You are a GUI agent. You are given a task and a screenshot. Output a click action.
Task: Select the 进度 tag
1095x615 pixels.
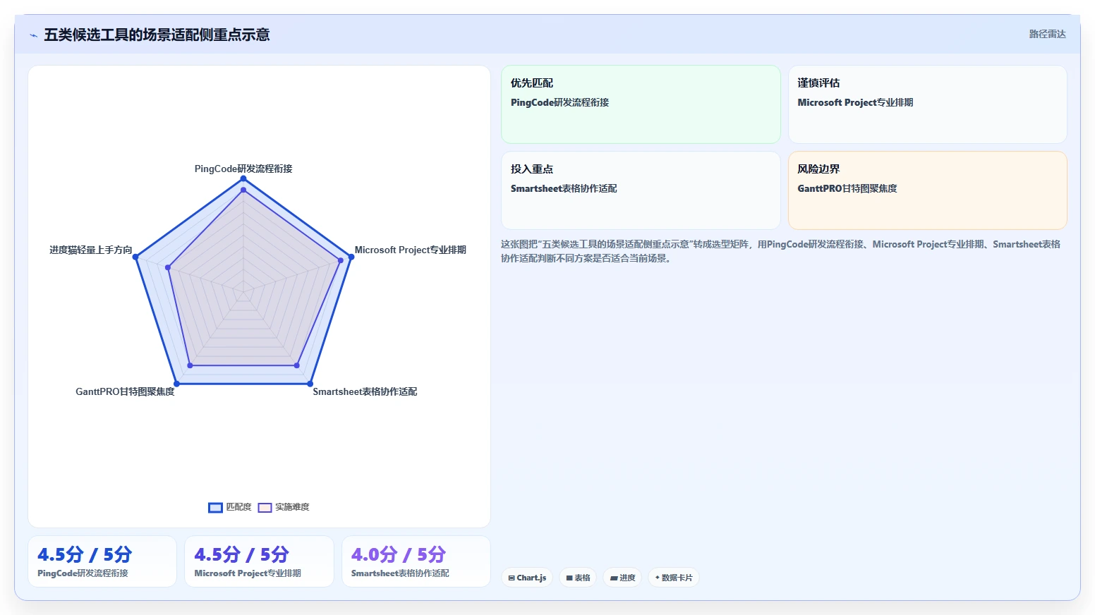tap(622, 578)
